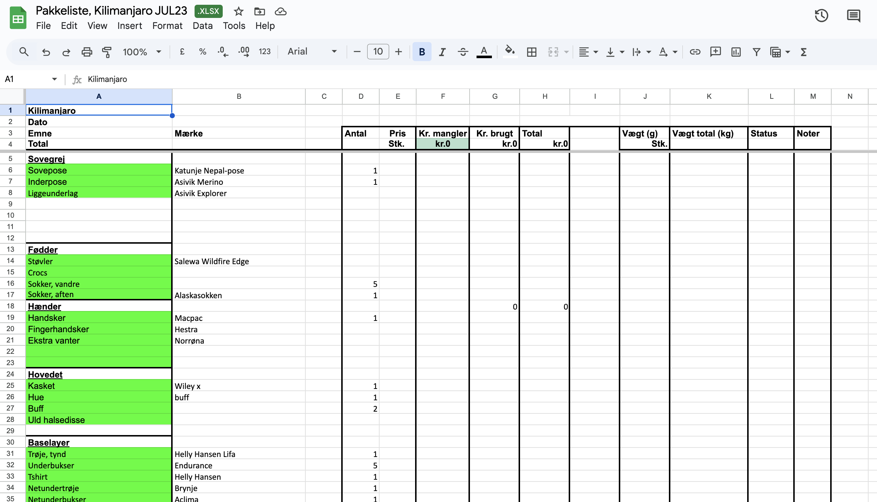
Task: Open the Help menu
Action: click(x=265, y=26)
